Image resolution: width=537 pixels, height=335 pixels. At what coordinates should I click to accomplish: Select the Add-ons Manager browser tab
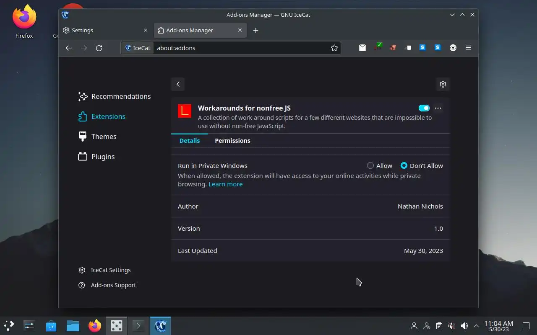(x=200, y=30)
